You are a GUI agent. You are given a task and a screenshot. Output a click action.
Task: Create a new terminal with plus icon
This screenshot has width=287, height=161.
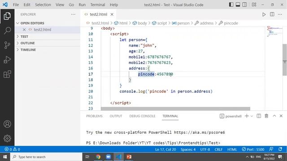point(247,116)
